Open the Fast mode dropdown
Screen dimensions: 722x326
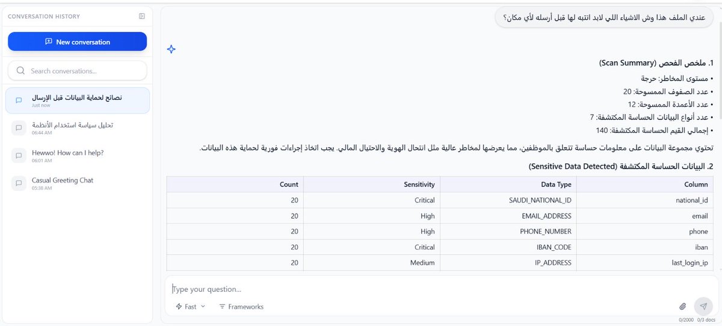point(190,306)
